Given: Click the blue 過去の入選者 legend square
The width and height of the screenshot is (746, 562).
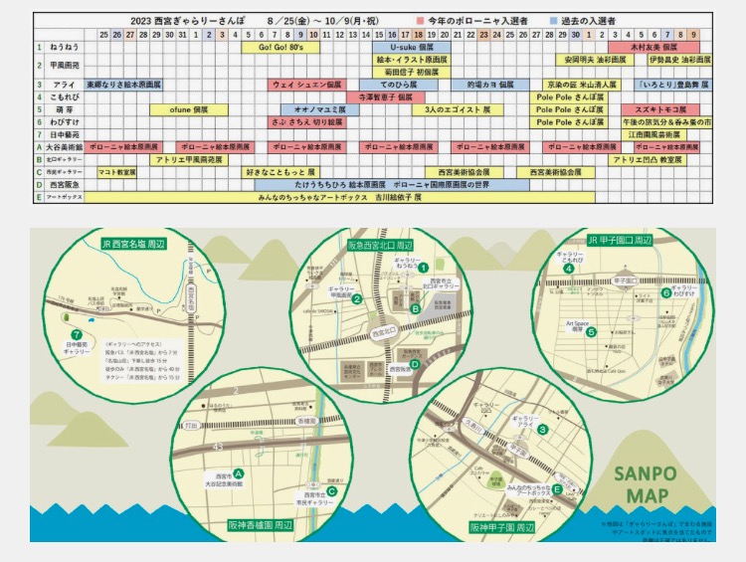Looking at the screenshot, I should (x=553, y=21).
